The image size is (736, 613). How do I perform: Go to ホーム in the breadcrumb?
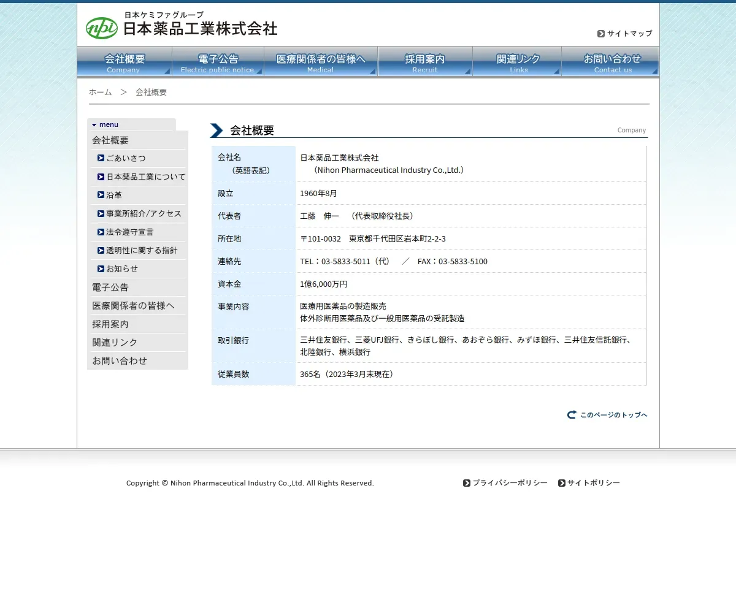pyautogui.click(x=101, y=92)
